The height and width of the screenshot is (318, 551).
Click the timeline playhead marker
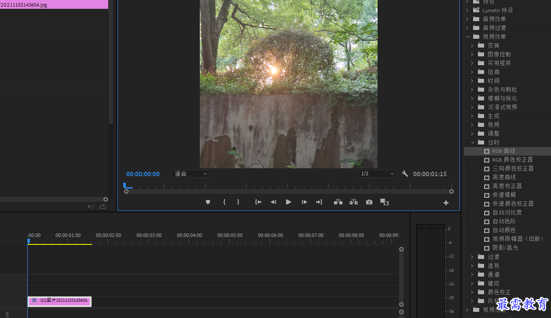click(x=29, y=241)
